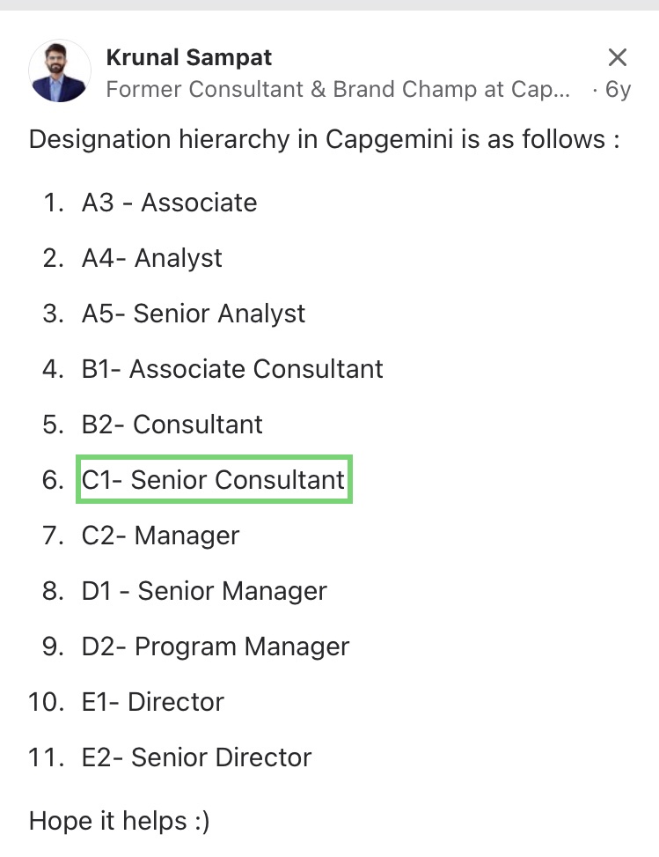
Task: Click D2- Program Manager line
Action: coord(216,646)
